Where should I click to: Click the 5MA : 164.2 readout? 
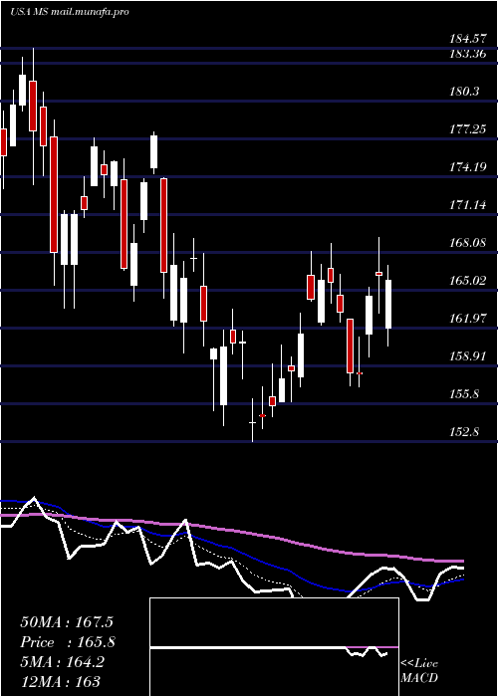tap(62, 662)
